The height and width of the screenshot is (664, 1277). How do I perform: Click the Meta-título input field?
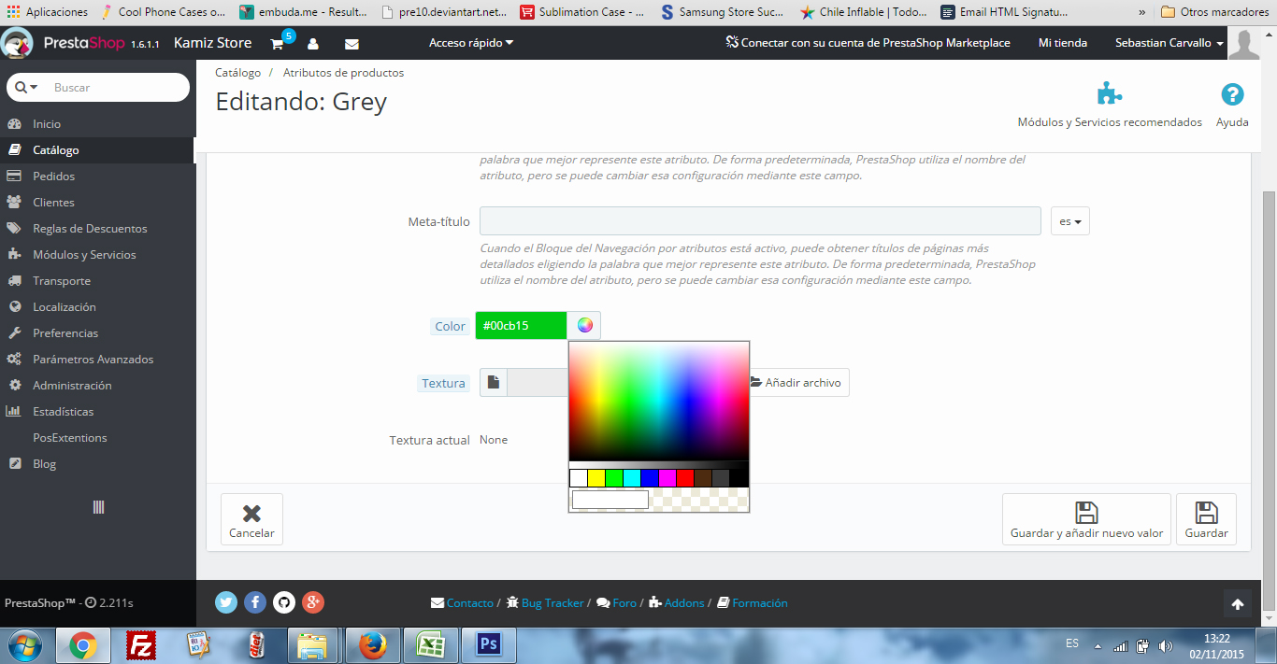tap(759, 221)
